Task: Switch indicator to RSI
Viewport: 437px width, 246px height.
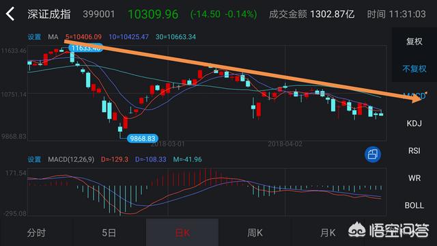Action: click(414, 150)
